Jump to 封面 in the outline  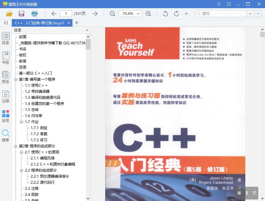pos(23,37)
